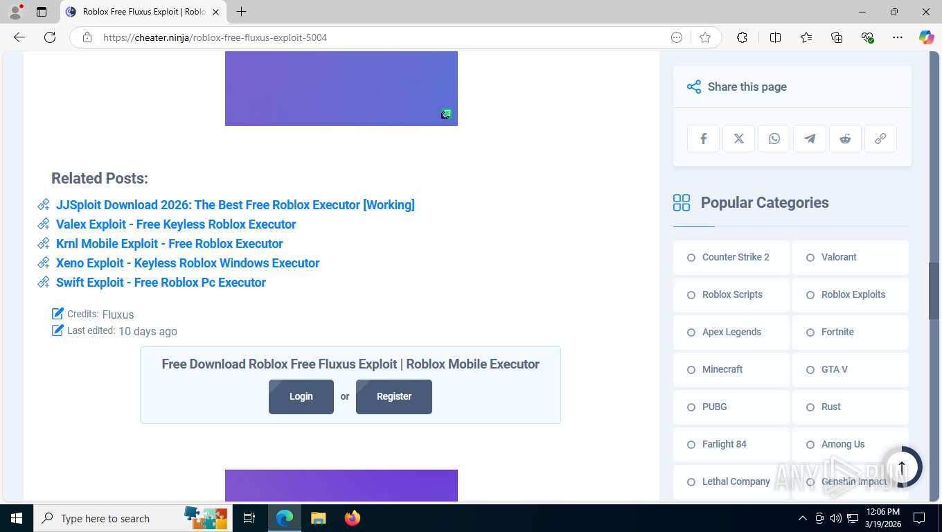Open GTA V category
The width and height of the screenshot is (942, 532).
851,370
